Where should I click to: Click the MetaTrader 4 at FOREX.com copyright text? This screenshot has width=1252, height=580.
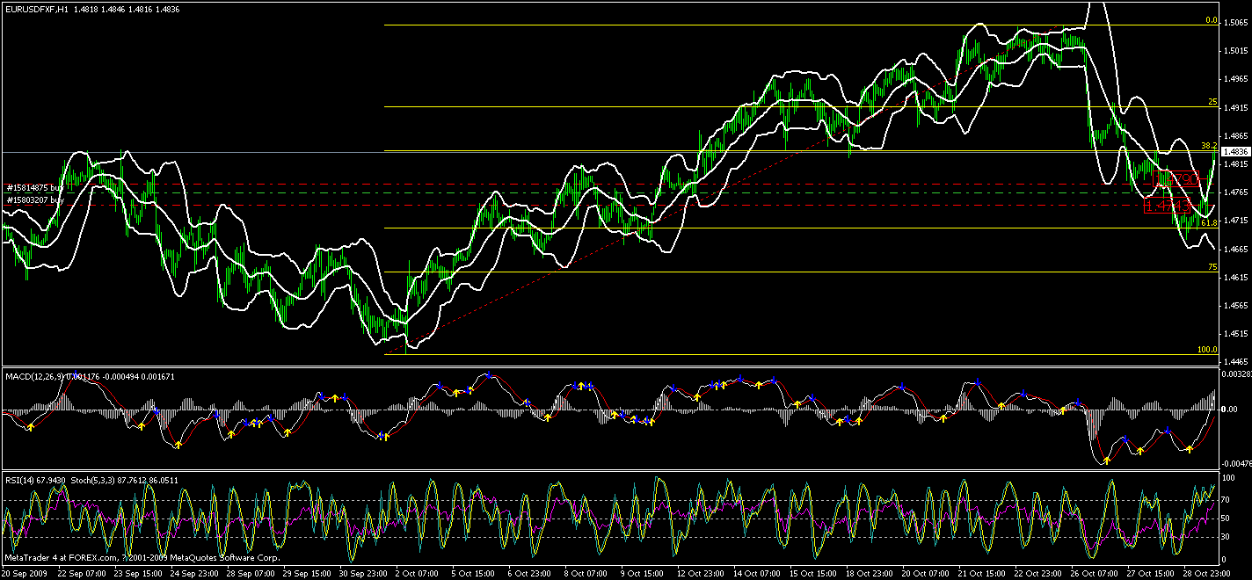tap(142, 558)
